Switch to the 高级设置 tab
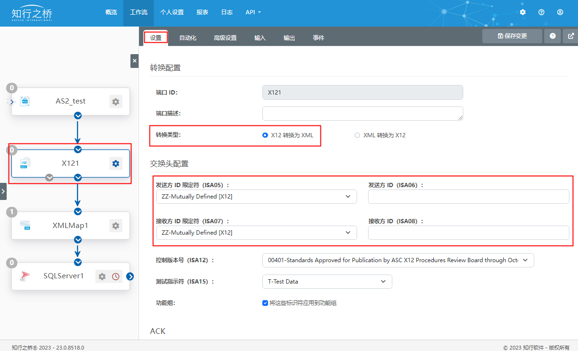578x351 pixels. point(225,38)
